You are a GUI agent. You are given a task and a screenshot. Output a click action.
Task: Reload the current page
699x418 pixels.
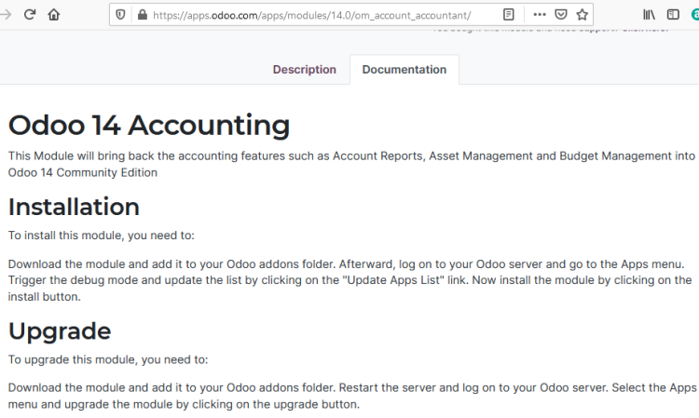30,15
